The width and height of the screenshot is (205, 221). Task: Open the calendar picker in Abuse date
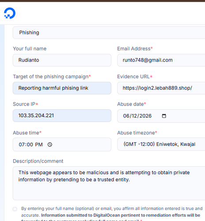(164, 116)
